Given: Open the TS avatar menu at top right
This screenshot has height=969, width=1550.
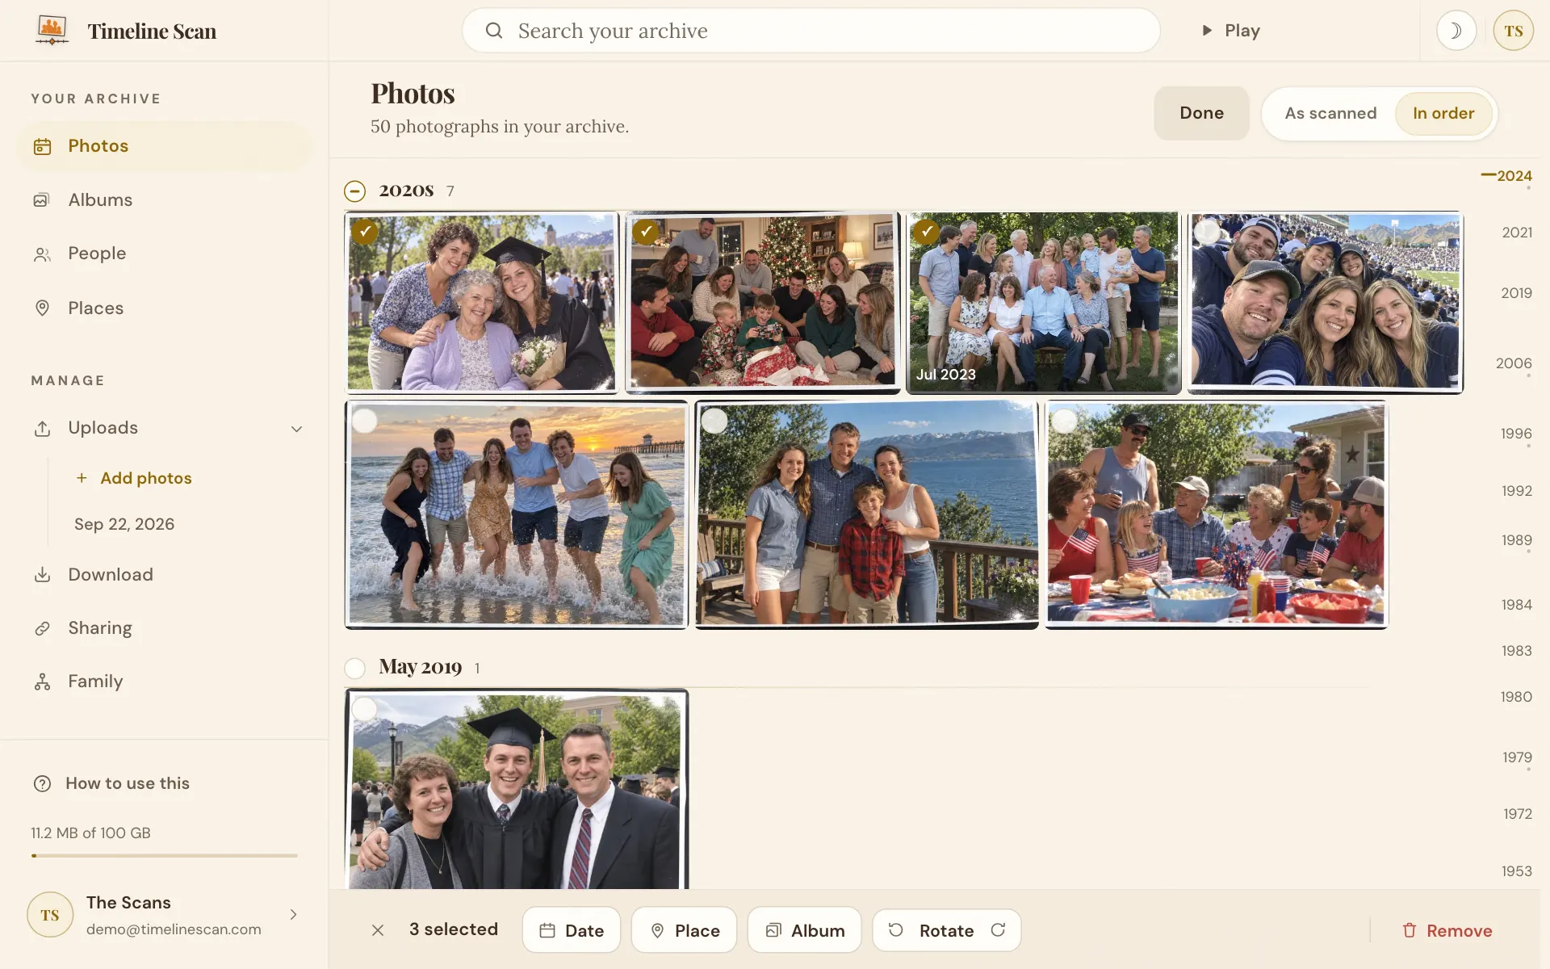Looking at the screenshot, I should pos(1513,31).
